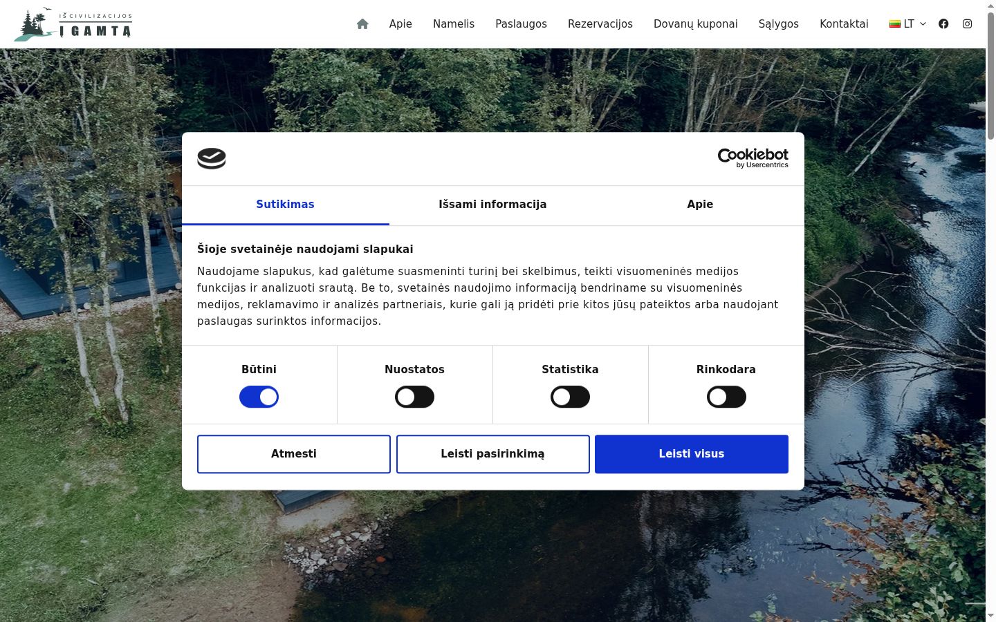Click the Leisti visus button
This screenshot has width=996, height=622.
(x=692, y=454)
